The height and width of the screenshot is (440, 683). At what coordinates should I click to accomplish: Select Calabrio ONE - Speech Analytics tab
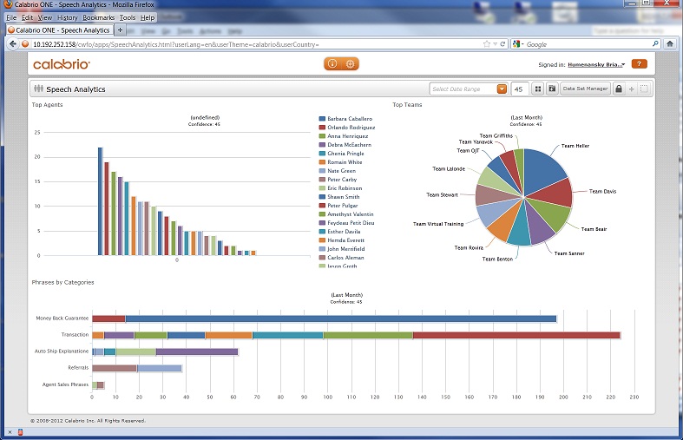[59, 30]
